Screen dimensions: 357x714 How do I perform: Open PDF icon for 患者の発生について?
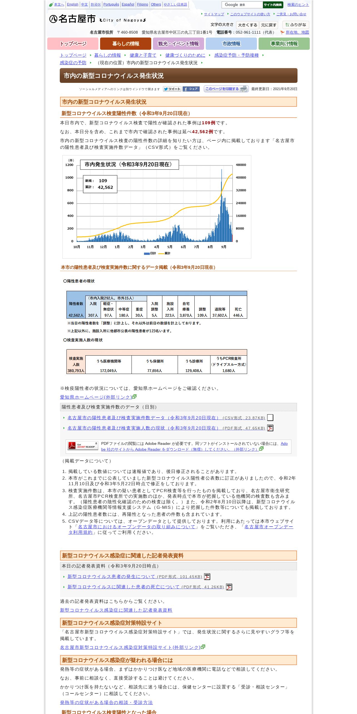coord(207,576)
